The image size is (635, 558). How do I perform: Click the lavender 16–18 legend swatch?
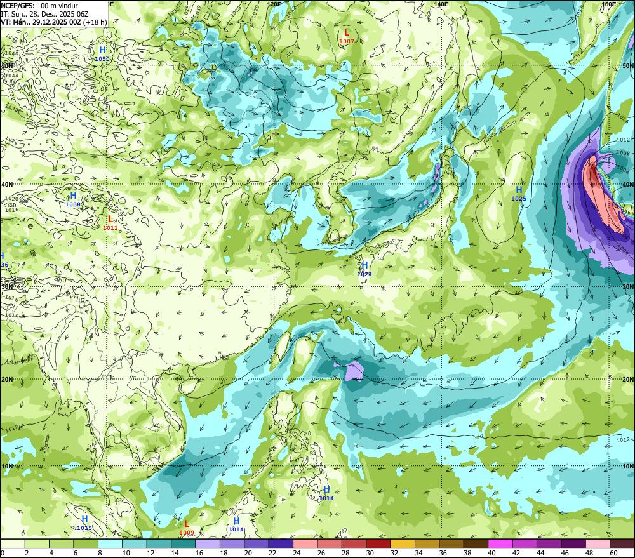208,544
